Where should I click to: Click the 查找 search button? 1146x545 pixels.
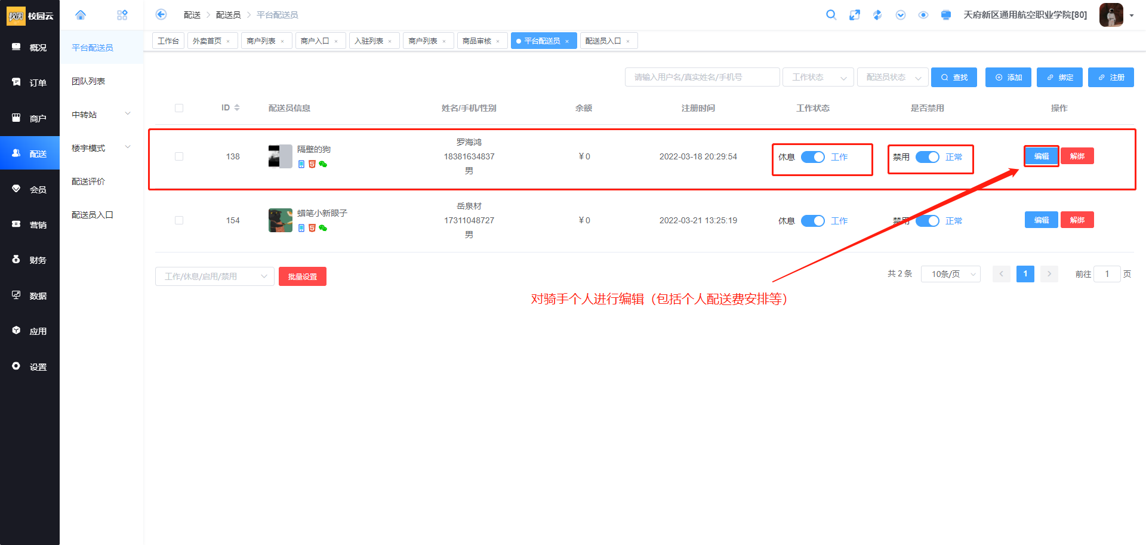(954, 77)
